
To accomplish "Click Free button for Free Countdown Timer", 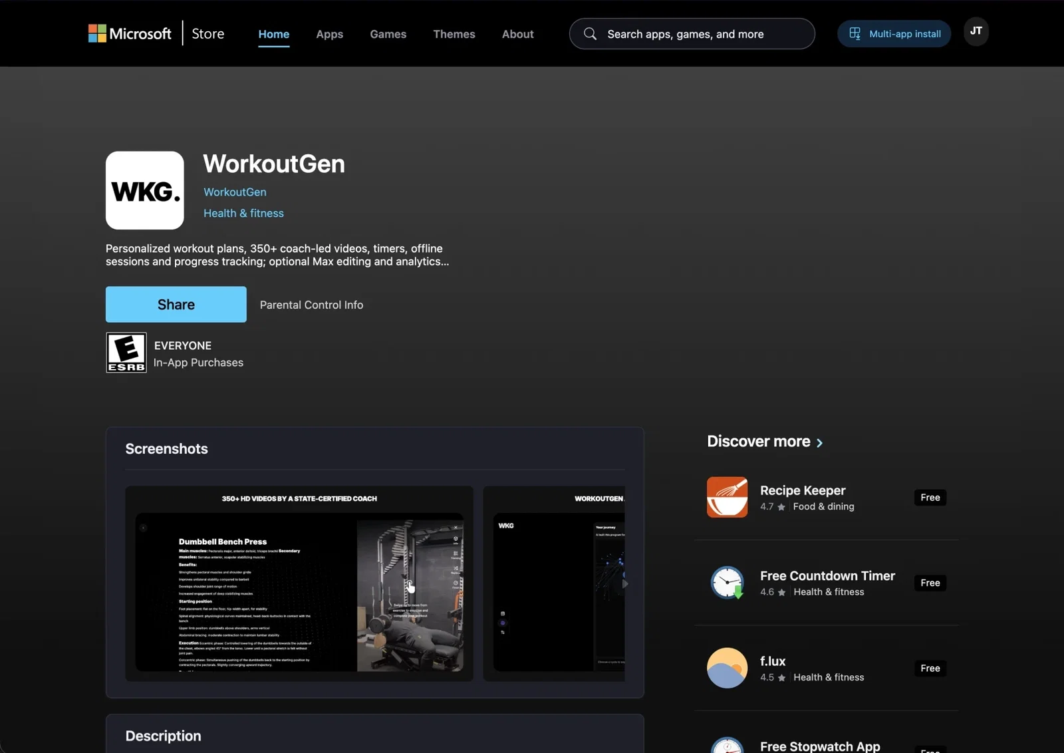I will (930, 583).
